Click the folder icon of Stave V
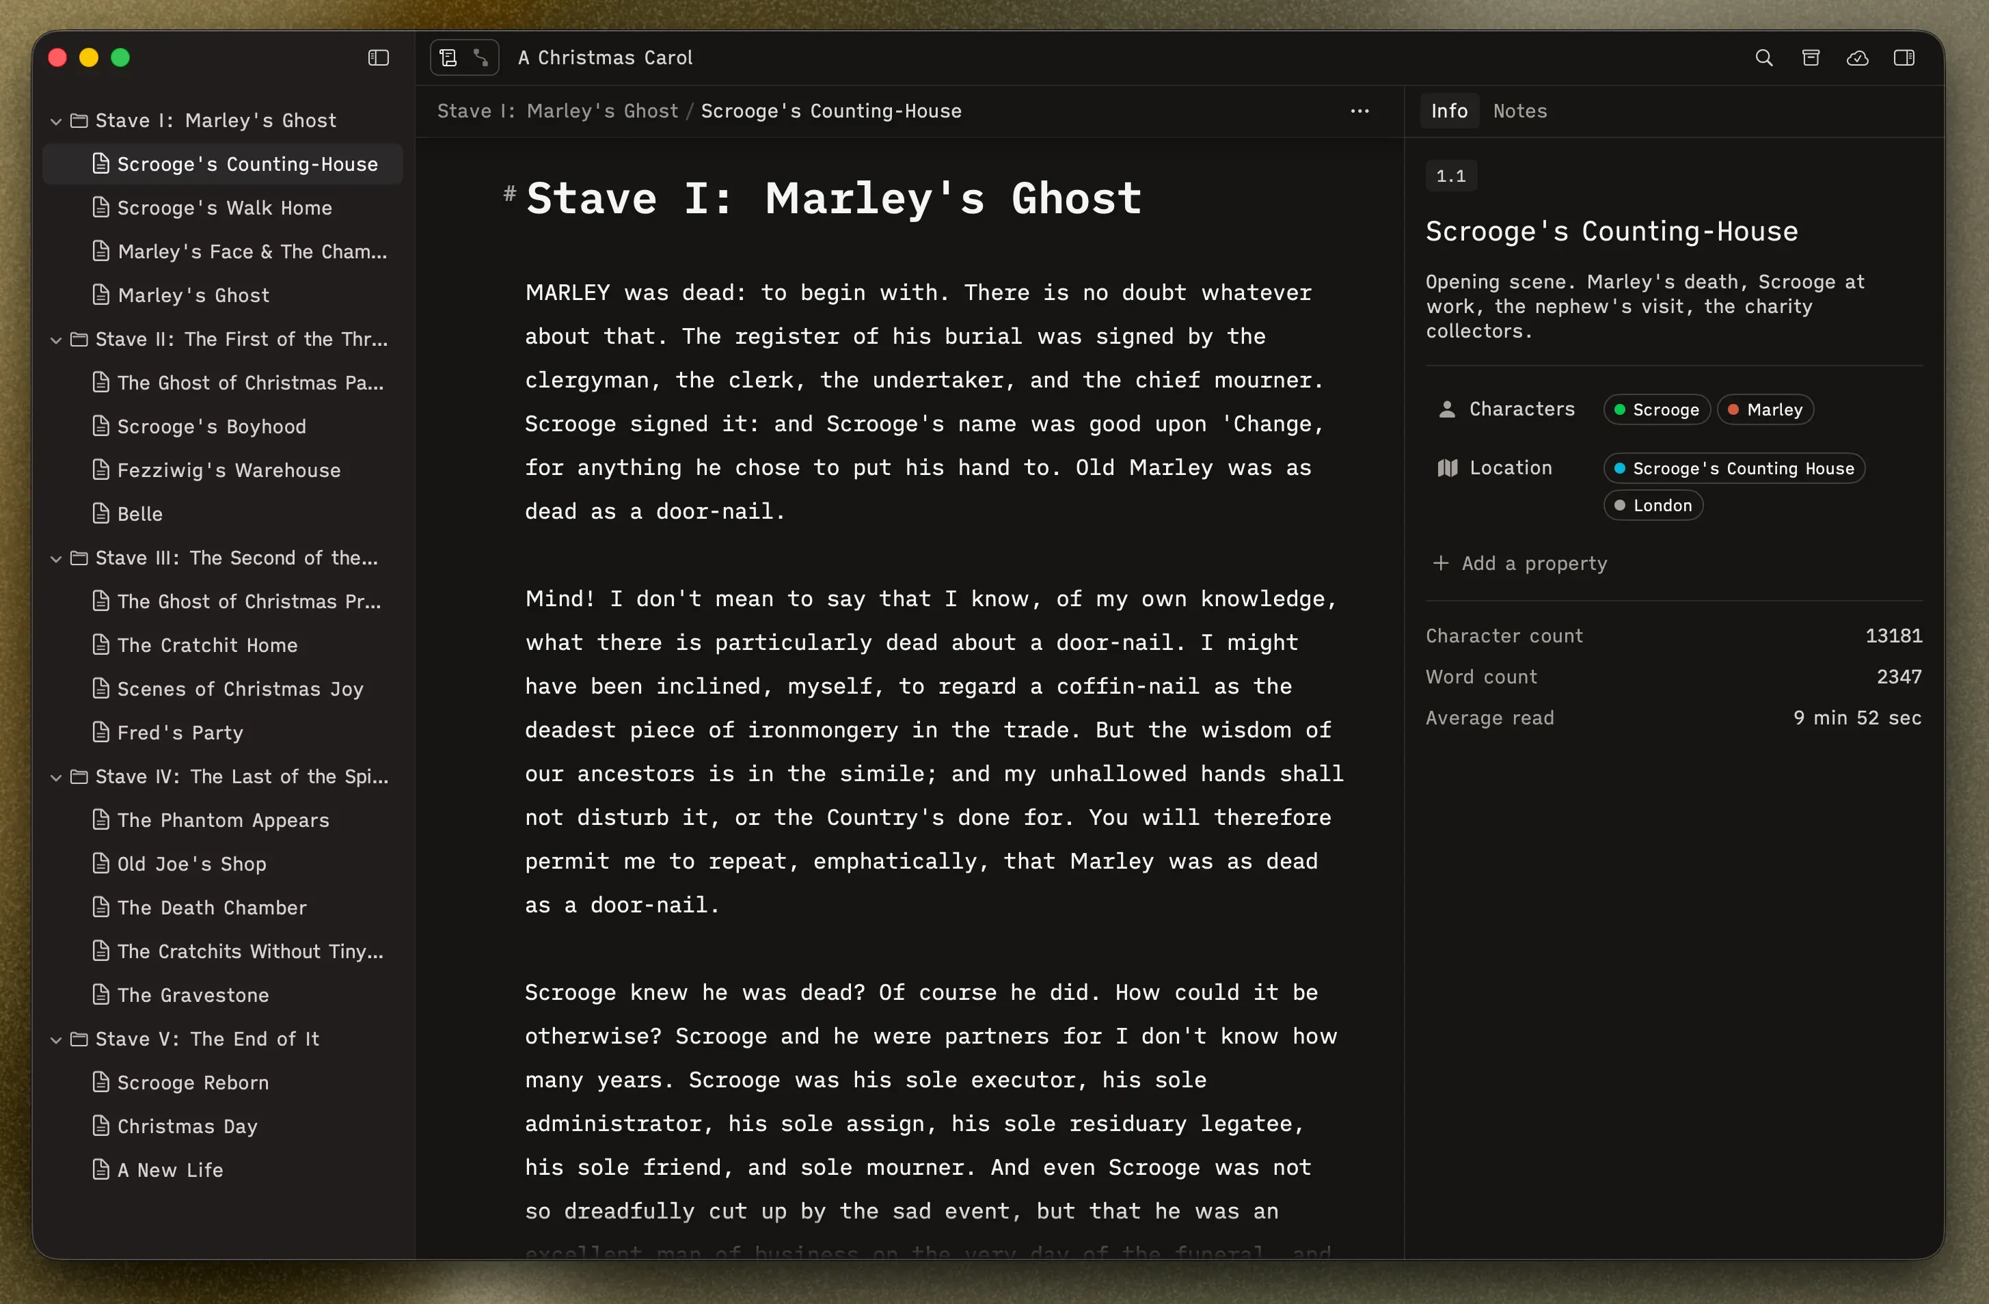The width and height of the screenshot is (1989, 1304). (x=79, y=1039)
